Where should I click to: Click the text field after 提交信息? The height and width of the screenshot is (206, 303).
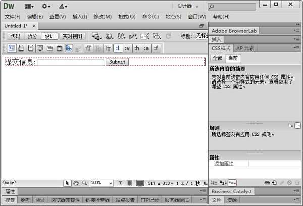tap(71, 63)
